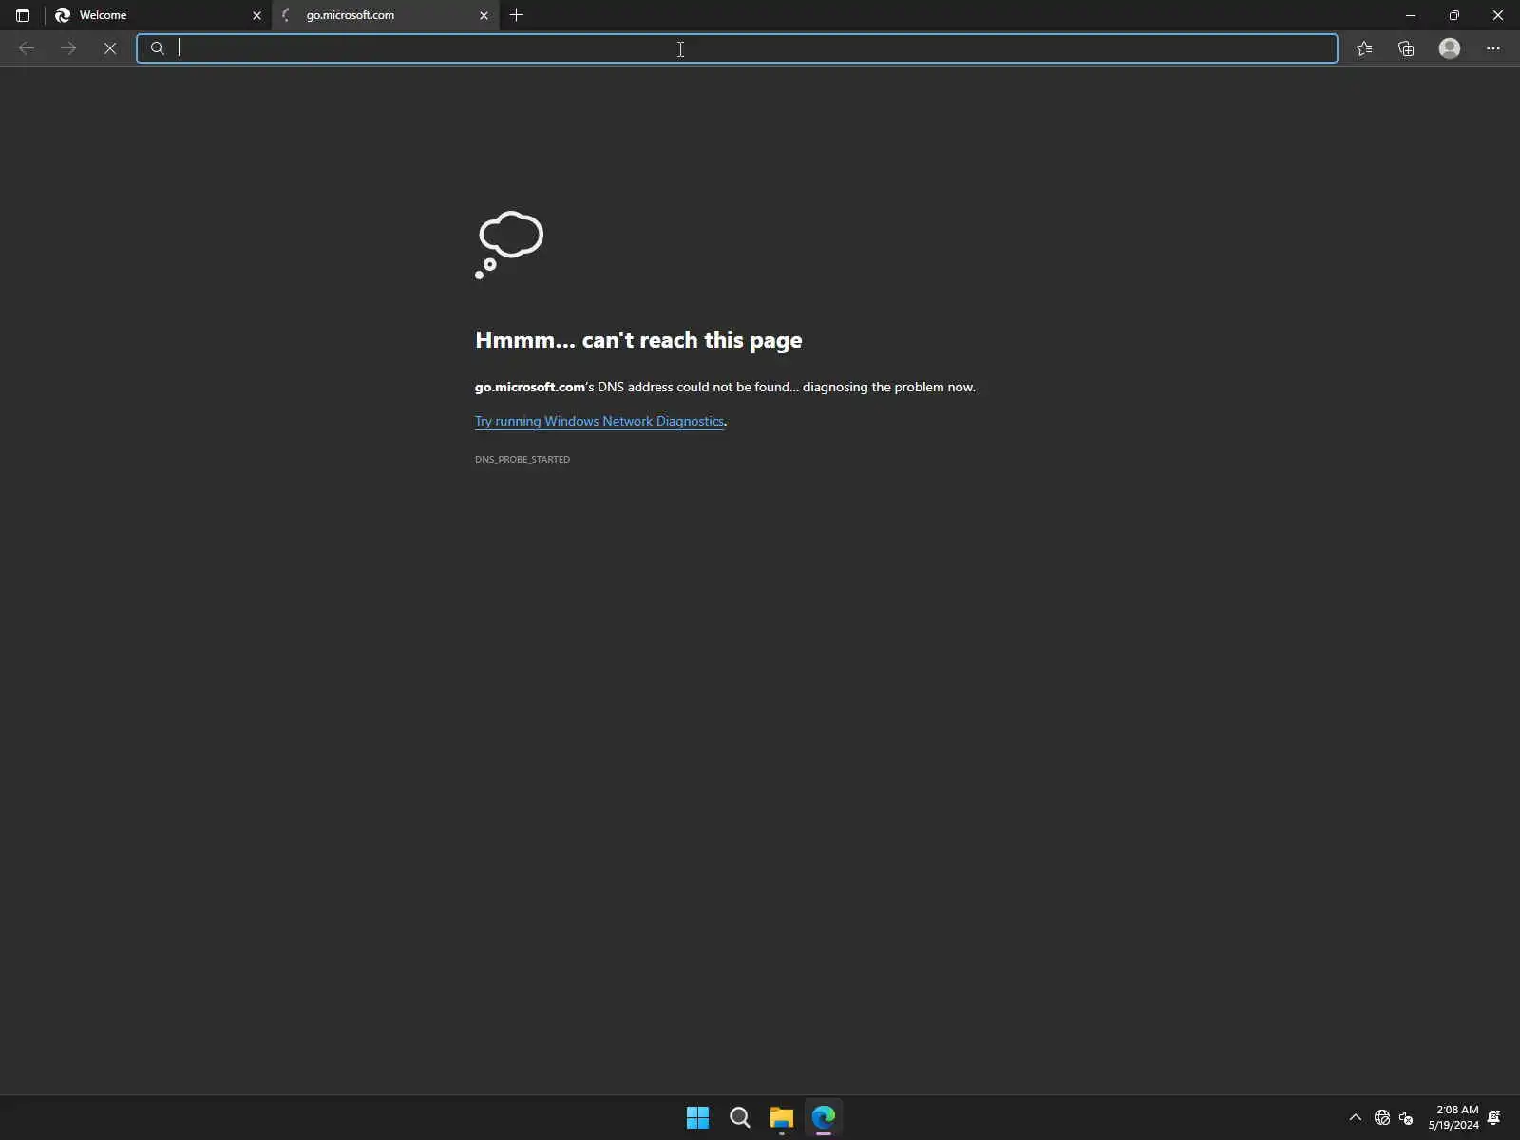
Task: Close the Welcome tab
Action: tap(256, 15)
